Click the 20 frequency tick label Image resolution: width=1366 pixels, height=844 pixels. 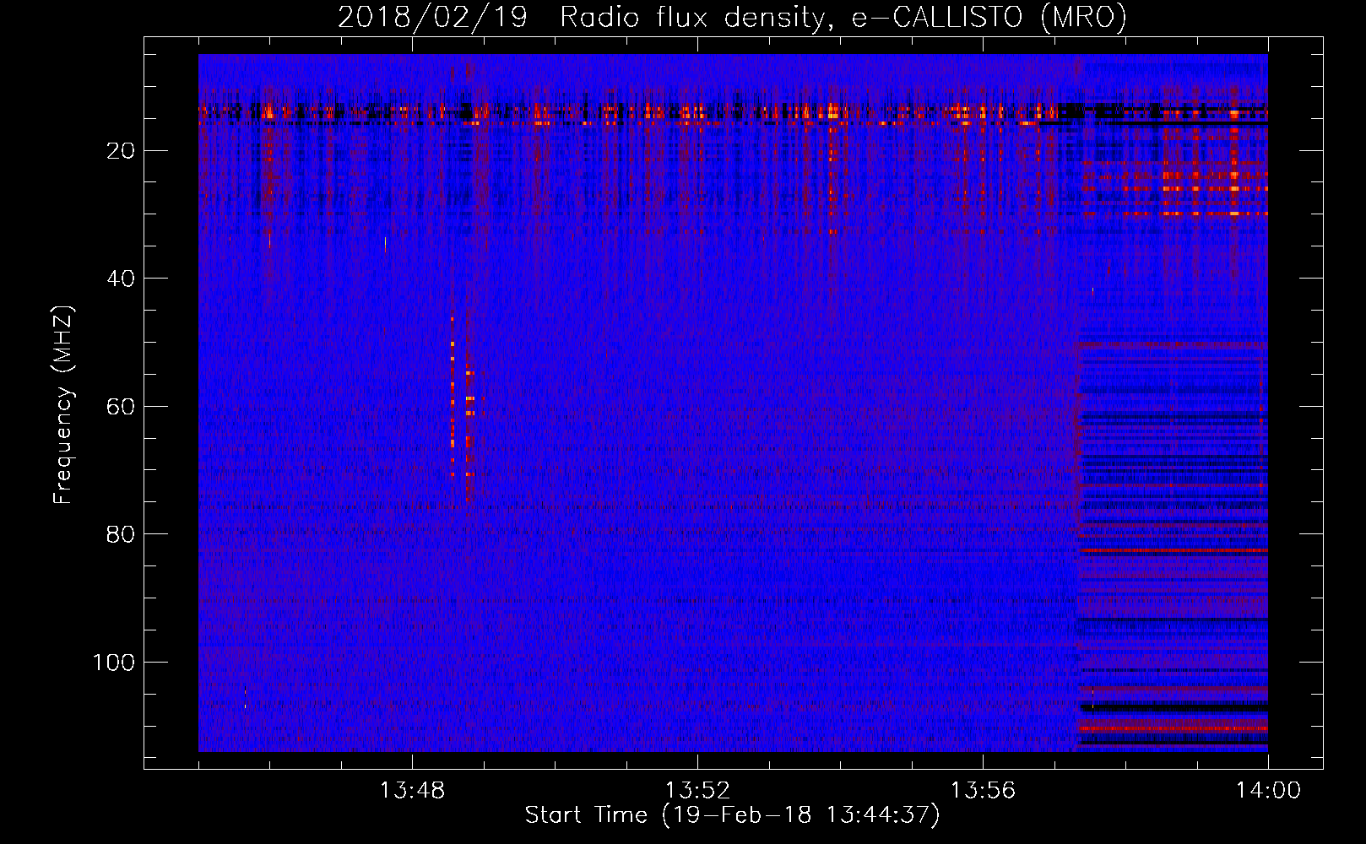(x=122, y=151)
